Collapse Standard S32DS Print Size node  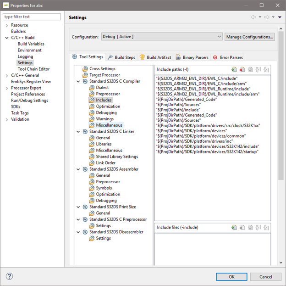(78, 207)
